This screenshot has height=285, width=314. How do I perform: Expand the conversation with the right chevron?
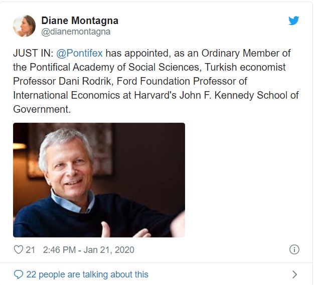294,274
